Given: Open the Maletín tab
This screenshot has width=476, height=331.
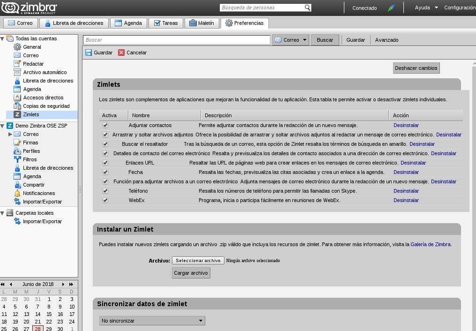Looking at the screenshot, I should 201,23.
